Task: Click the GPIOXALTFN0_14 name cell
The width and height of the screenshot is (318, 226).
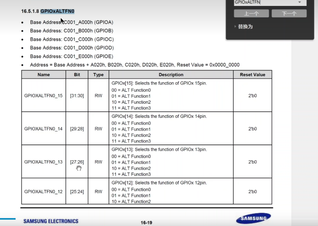Action: 43,129
